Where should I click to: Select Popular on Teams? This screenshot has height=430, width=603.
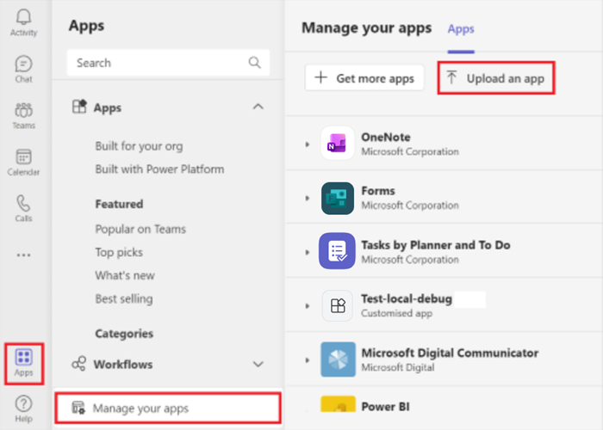[140, 230]
